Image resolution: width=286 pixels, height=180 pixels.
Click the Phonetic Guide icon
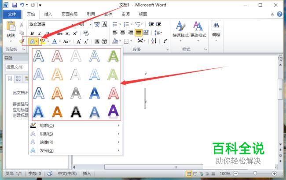pos(97,24)
